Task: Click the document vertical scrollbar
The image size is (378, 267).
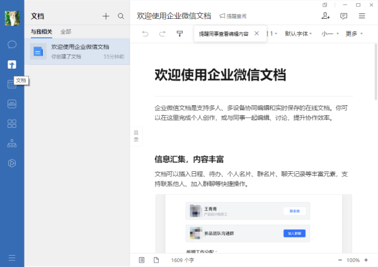Action: (x=375, y=72)
